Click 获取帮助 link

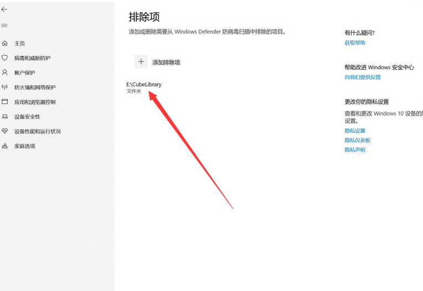click(x=355, y=43)
